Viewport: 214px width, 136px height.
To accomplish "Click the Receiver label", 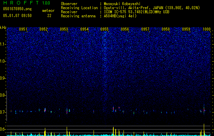I will click(69, 12).
